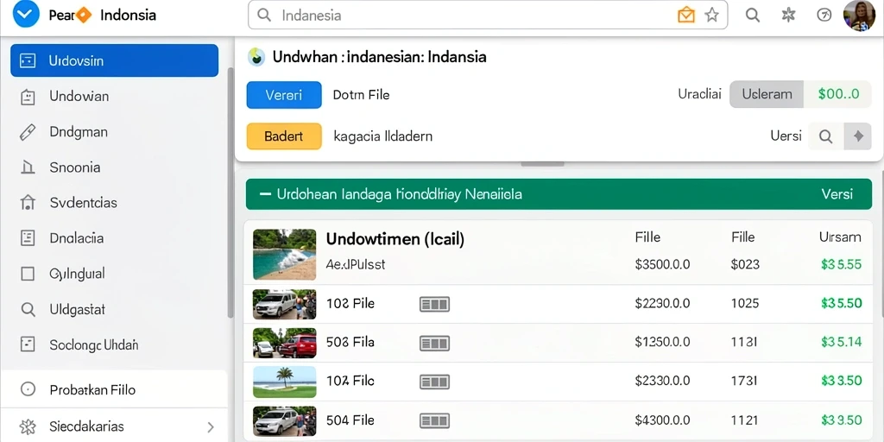Image resolution: width=884 pixels, height=442 pixels.
Task: Click the search icon next to Uldgastat
Action: click(x=28, y=310)
